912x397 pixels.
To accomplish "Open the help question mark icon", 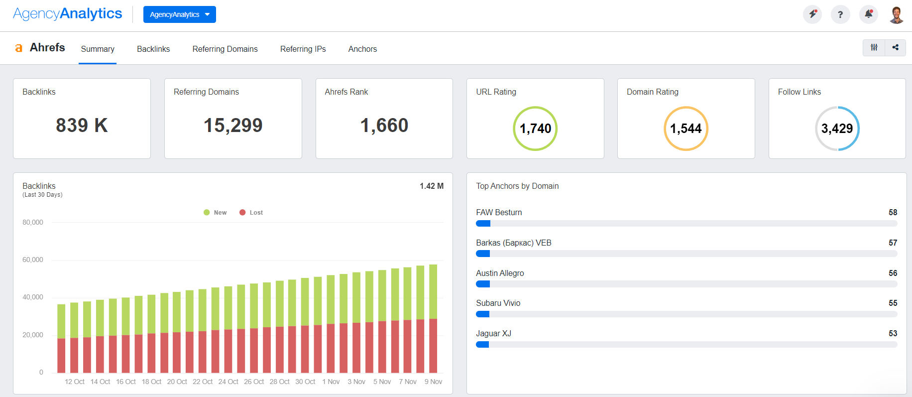I will pyautogui.click(x=840, y=14).
